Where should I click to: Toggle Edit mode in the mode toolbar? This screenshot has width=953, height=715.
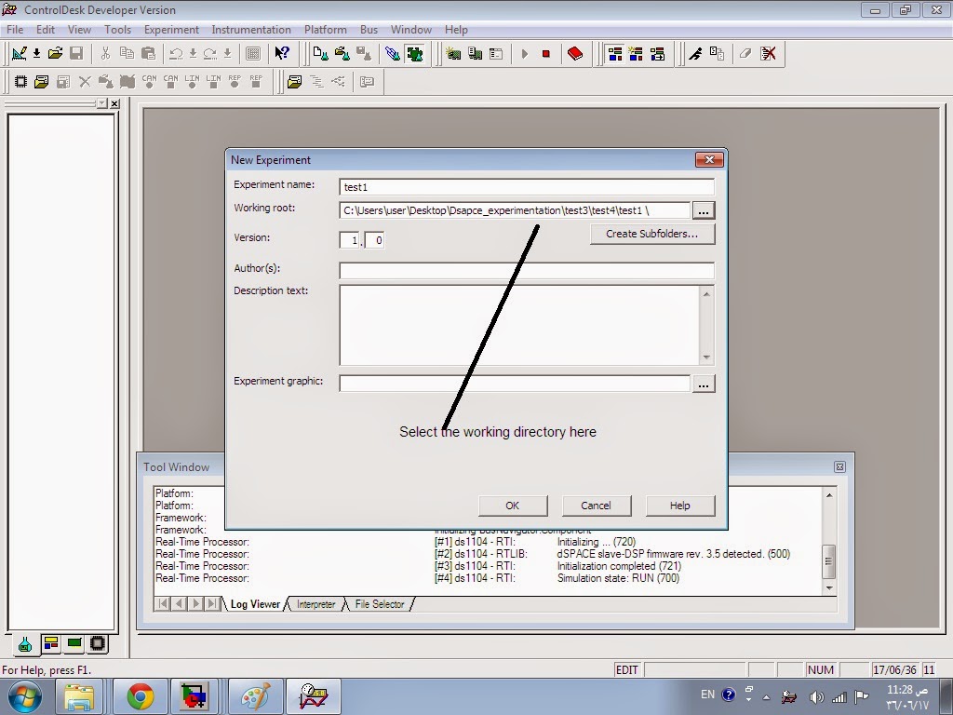pyautogui.click(x=613, y=53)
